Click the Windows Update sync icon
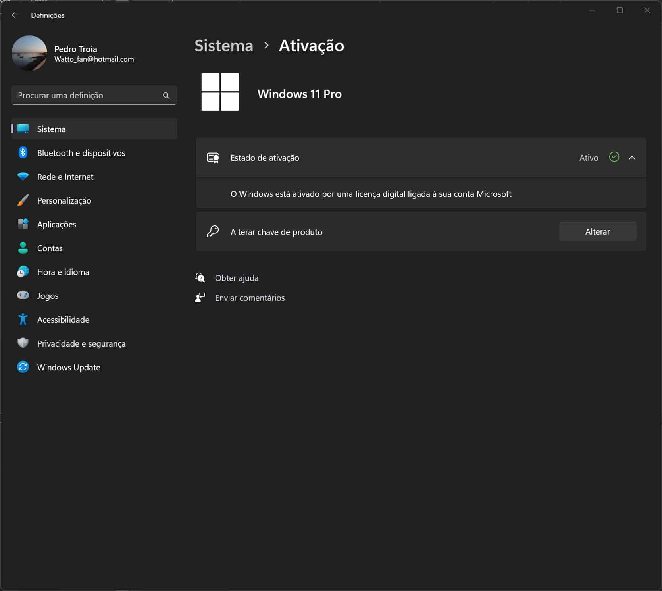662x591 pixels. tap(23, 367)
